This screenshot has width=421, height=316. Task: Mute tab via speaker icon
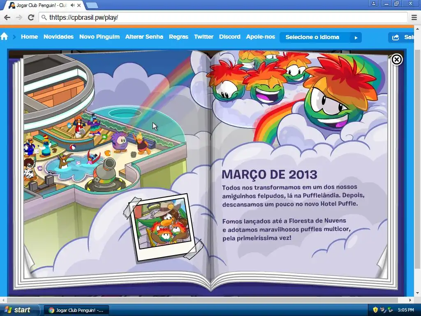(x=72, y=5)
